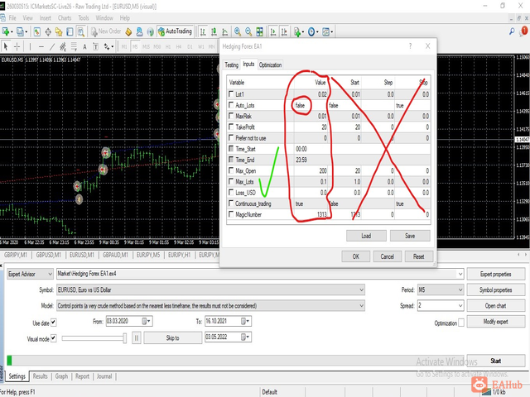Expand the expert file selection dropdown

[x=460, y=274]
